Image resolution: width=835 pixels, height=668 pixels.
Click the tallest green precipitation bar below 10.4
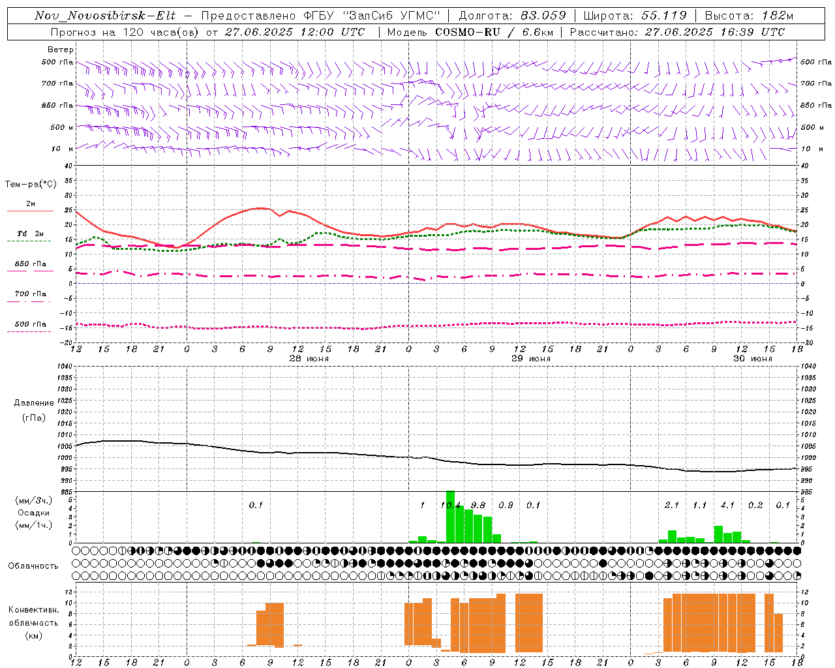tap(450, 517)
